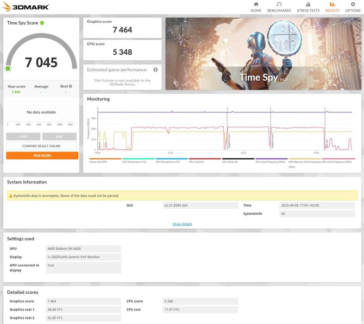Screen dimensions: 364x324
Task: Click the LOAD button
Action: pyautogui.click(x=23, y=136)
